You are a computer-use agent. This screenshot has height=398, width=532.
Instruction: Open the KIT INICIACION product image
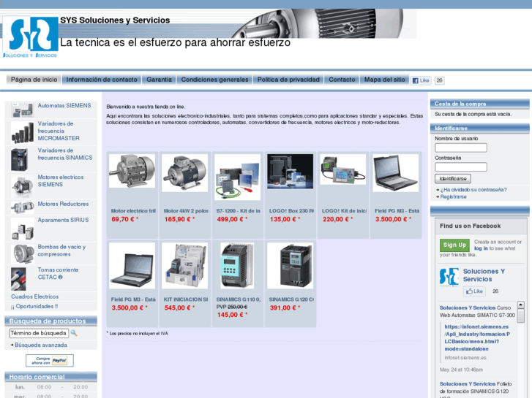pos(184,266)
